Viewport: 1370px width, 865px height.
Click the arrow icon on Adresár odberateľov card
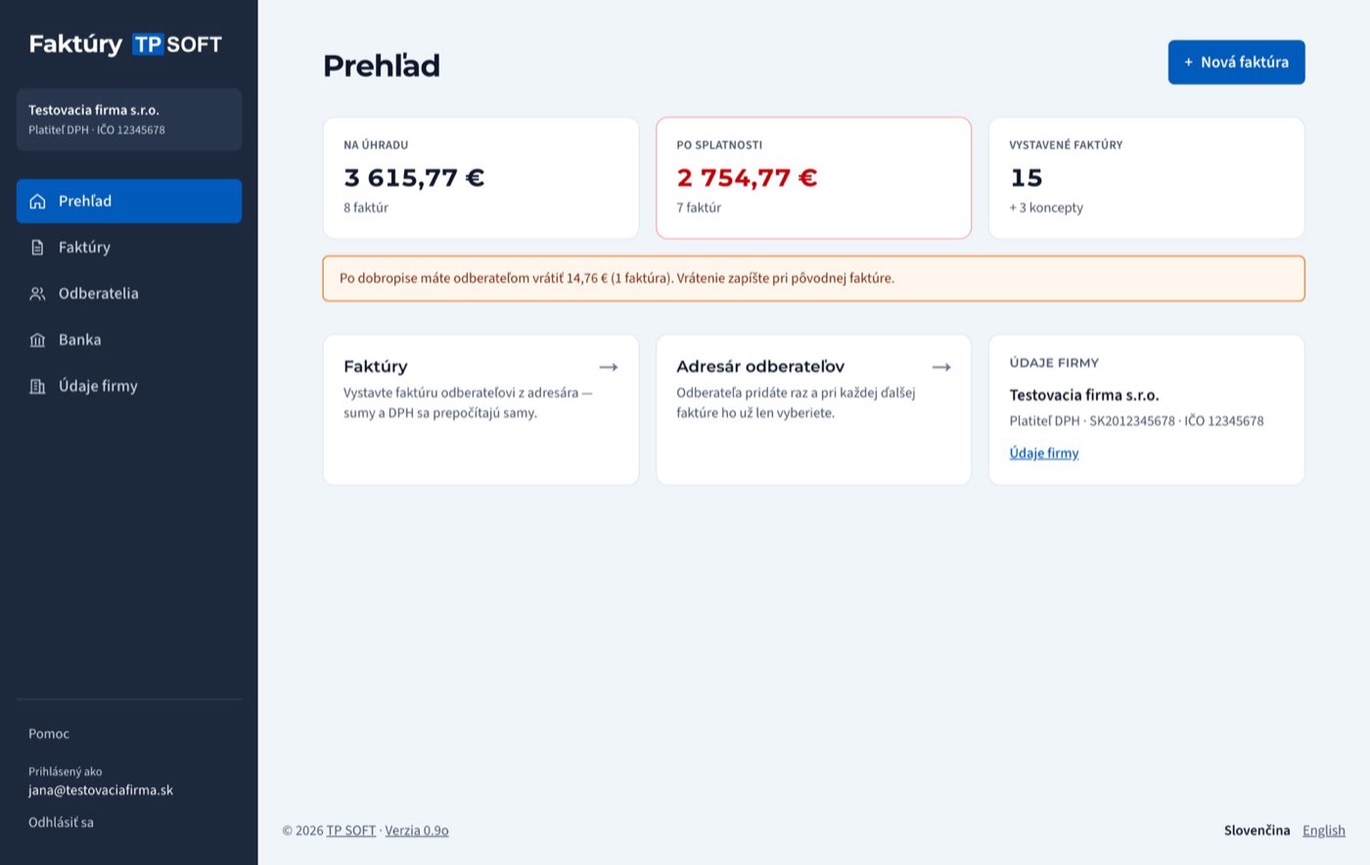click(x=941, y=367)
